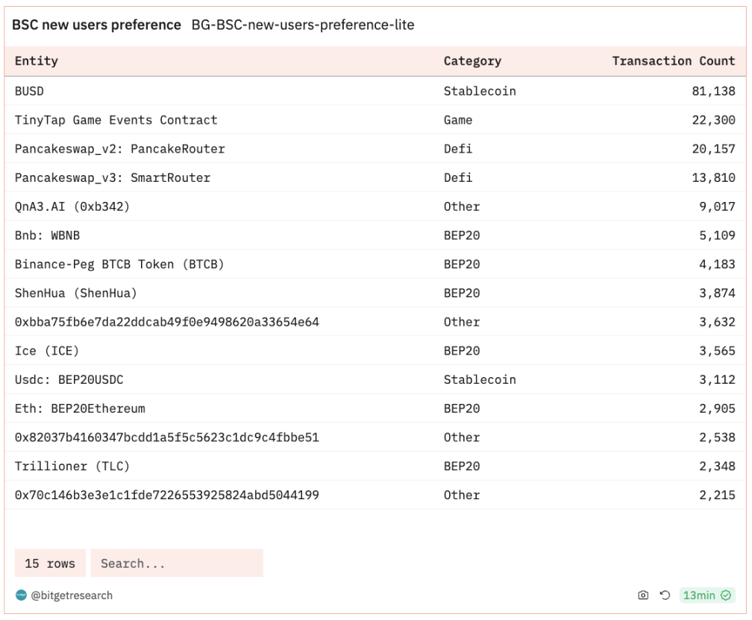
Task: Select Usdc: BEP20USDC cell
Action: click(x=69, y=379)
